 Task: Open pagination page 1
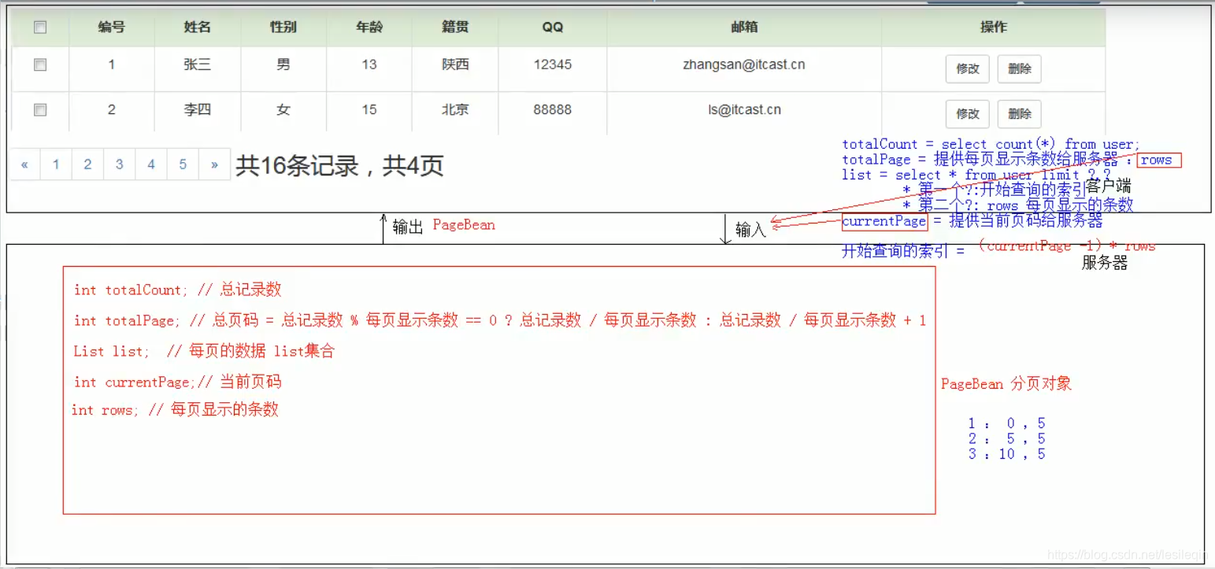[56, 164]
